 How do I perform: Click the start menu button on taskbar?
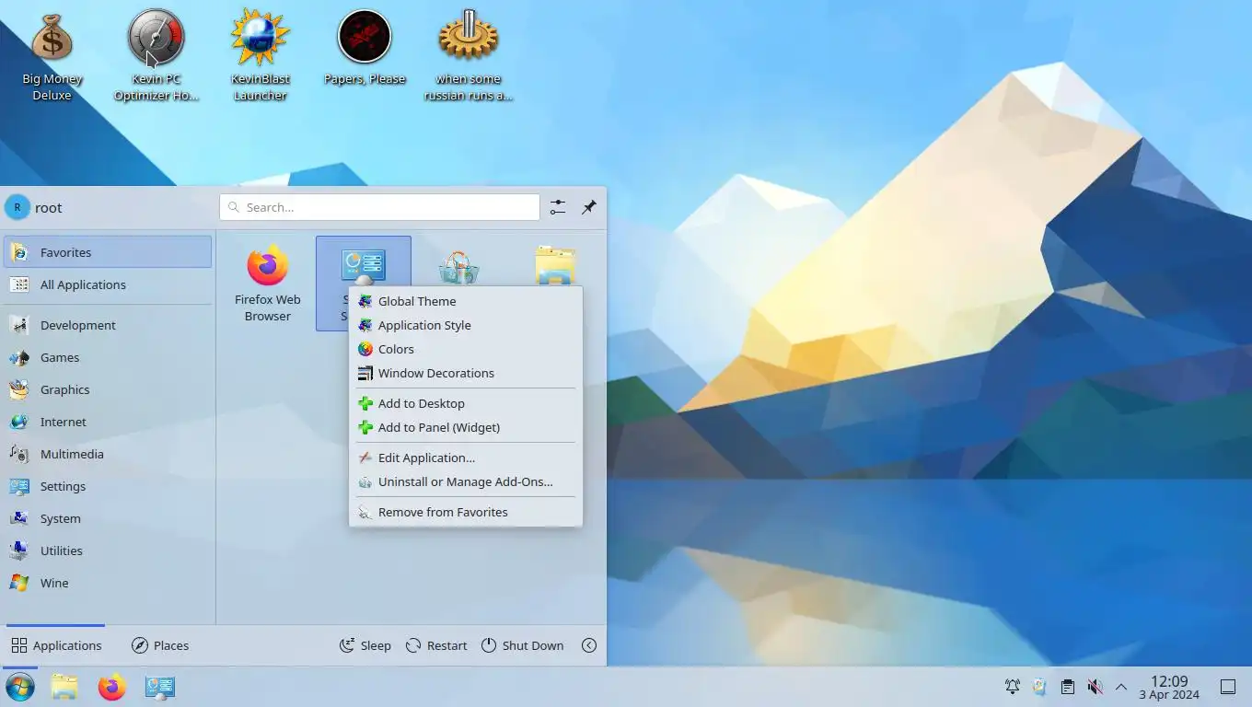20,687
